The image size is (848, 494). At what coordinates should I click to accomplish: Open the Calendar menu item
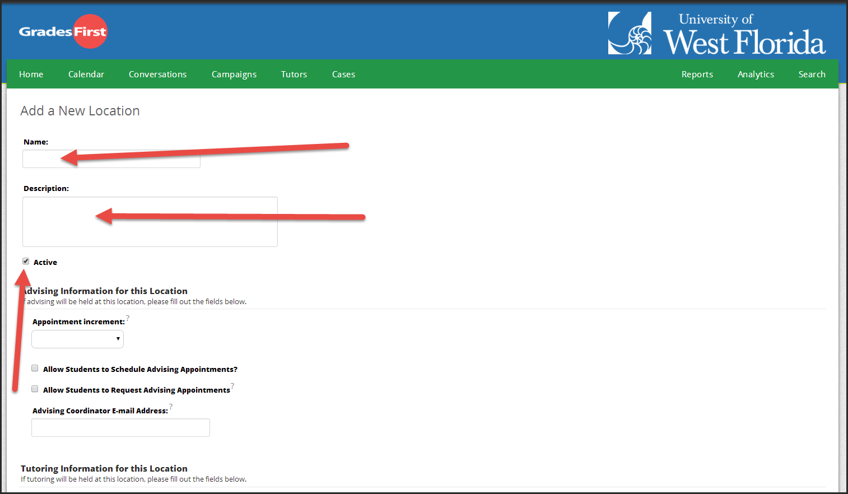pos(86,74)
